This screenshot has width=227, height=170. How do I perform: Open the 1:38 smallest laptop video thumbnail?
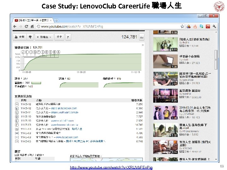(166, 61)
